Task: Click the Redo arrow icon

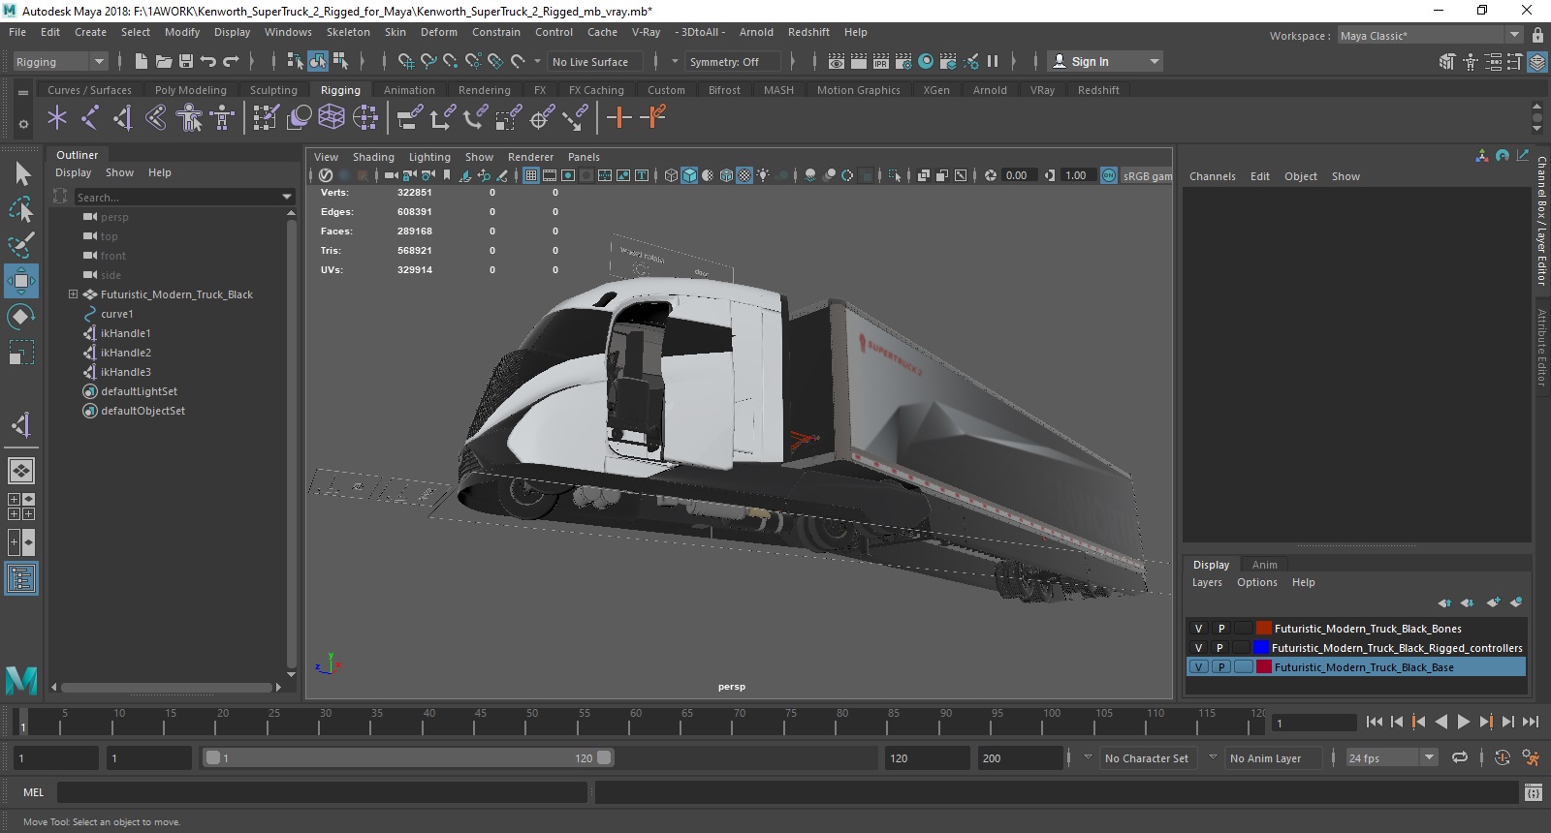Action: pyautogui.click(x=231, y=61)
